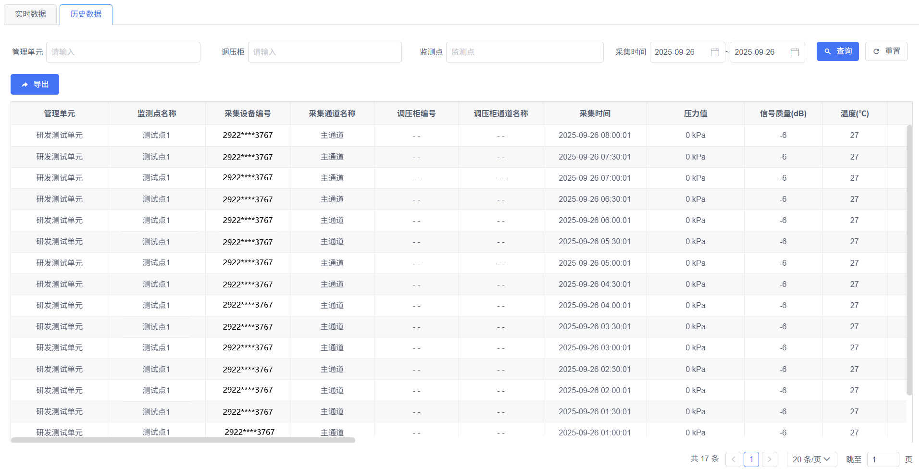Click the magnifier icon inside 查询 button
This screenshot has width=922, height=470.
(827, 51)
